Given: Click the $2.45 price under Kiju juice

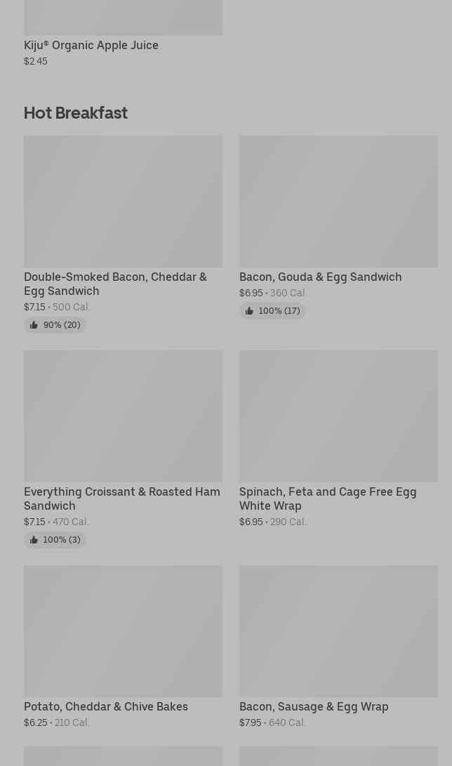Looking at the screenshot, I should point(36,61).
